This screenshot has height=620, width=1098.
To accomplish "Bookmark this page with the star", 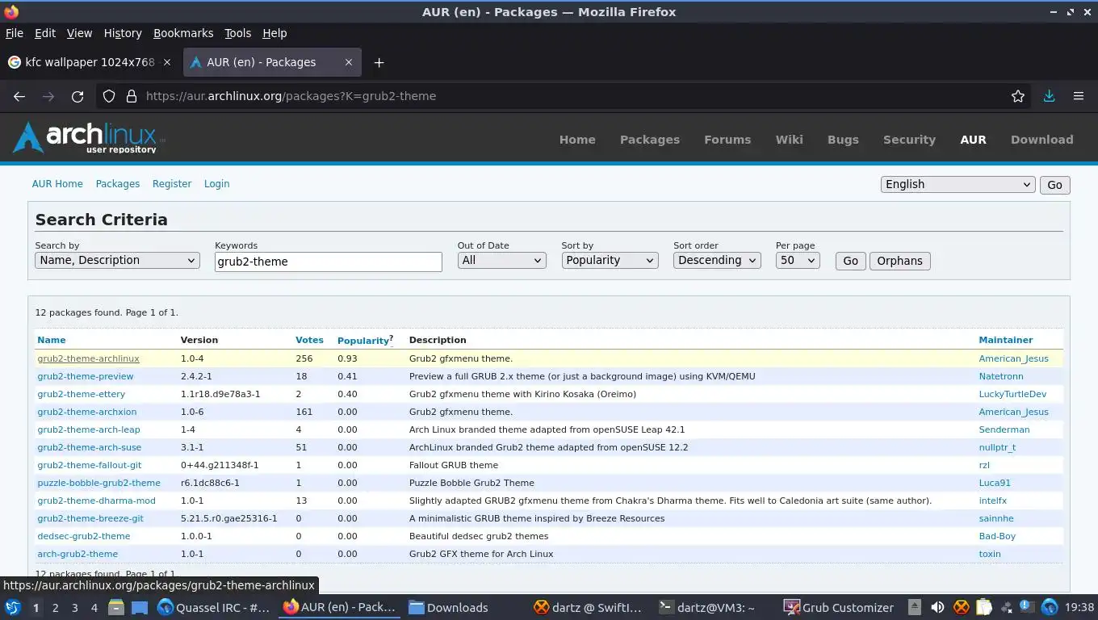I will (1018, 96).
